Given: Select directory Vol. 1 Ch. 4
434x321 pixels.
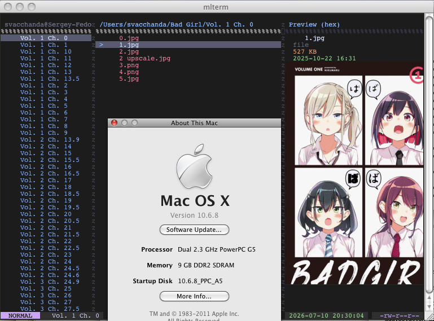Looking at the screenshot, I should [43, 99].
